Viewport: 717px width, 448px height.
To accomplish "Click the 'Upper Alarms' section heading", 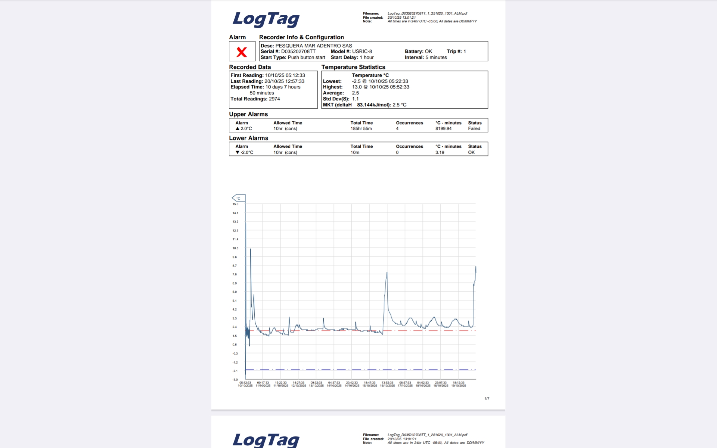I will pos(248,114).
